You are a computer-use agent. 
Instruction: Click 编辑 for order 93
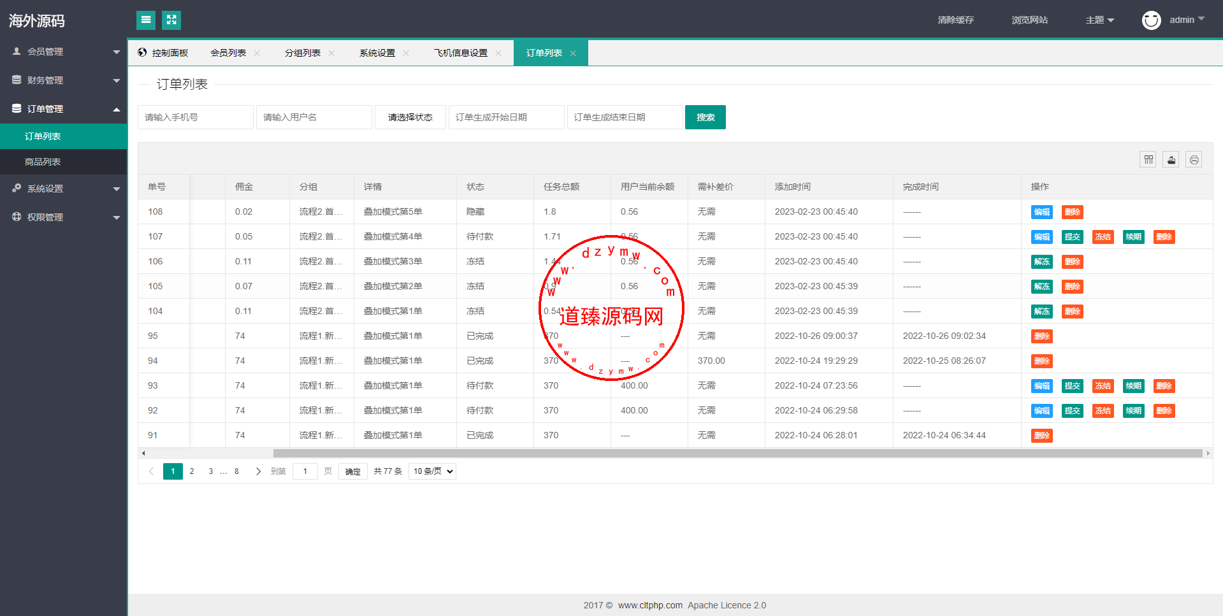point(1042,386)
